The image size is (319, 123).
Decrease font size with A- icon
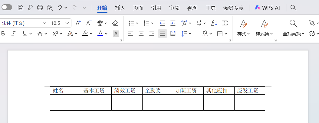pos(89,23)
